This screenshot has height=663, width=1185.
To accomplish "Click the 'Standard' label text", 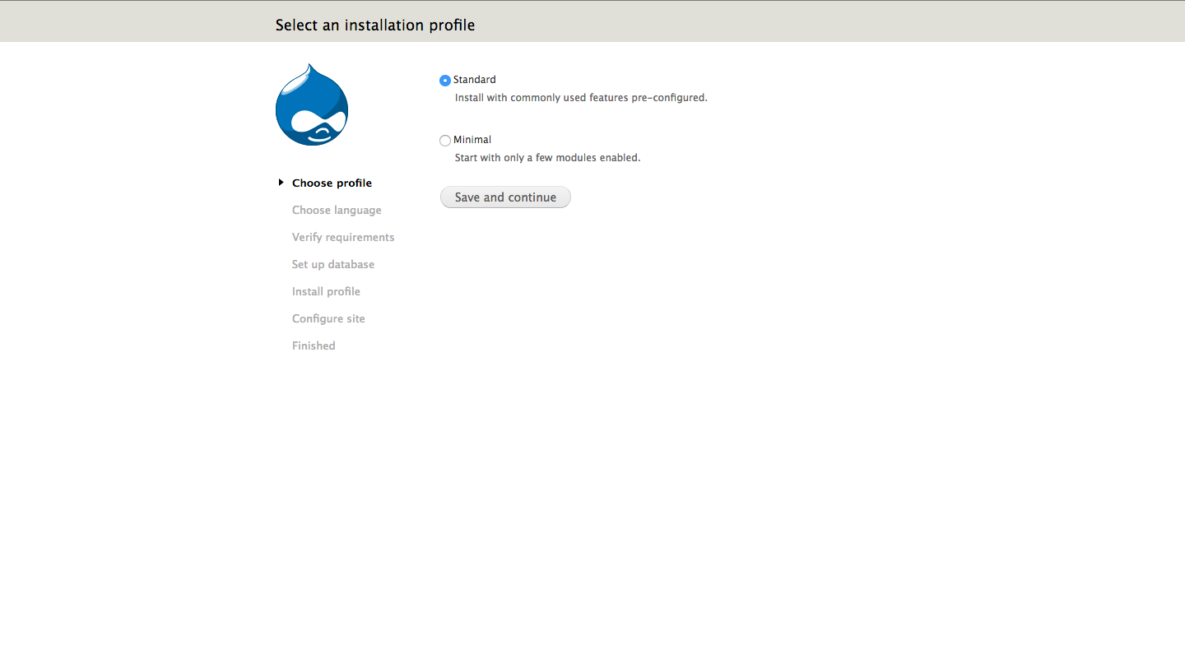I will 475,80.
